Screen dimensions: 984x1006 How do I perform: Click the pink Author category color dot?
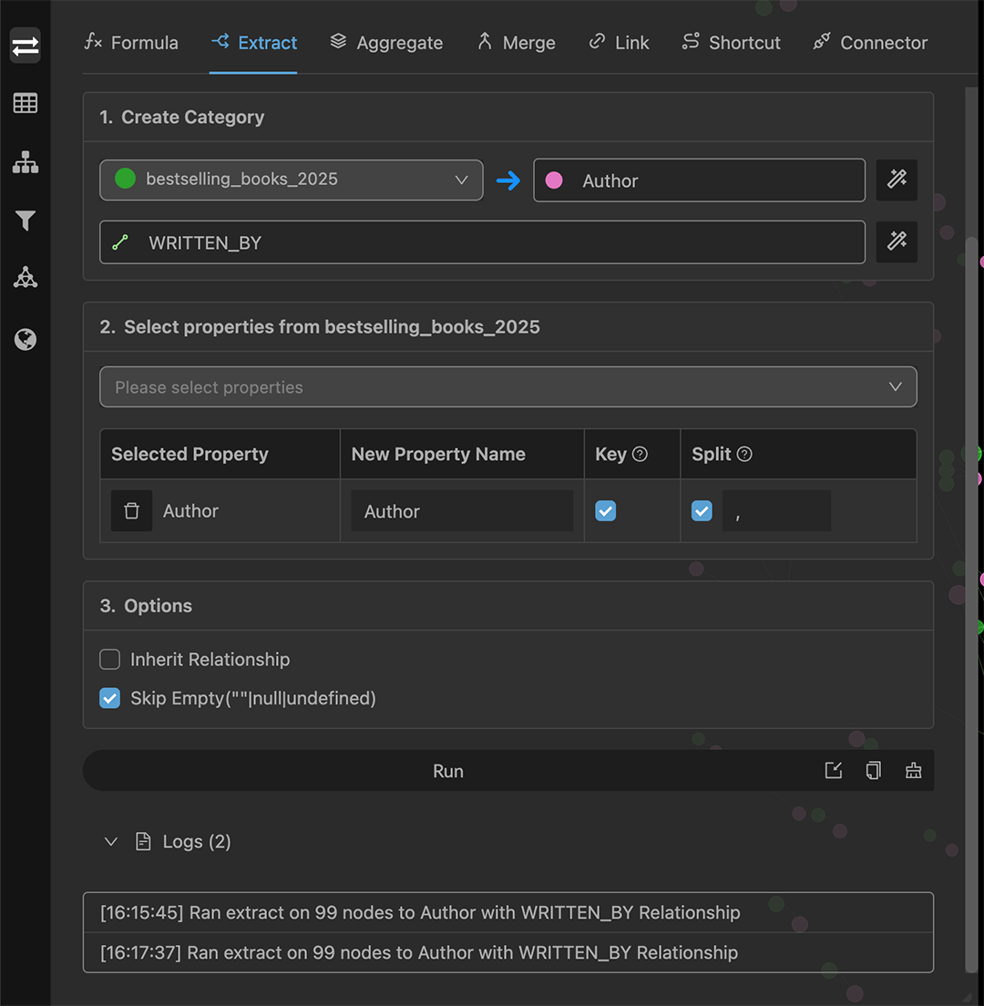point(554,180)
